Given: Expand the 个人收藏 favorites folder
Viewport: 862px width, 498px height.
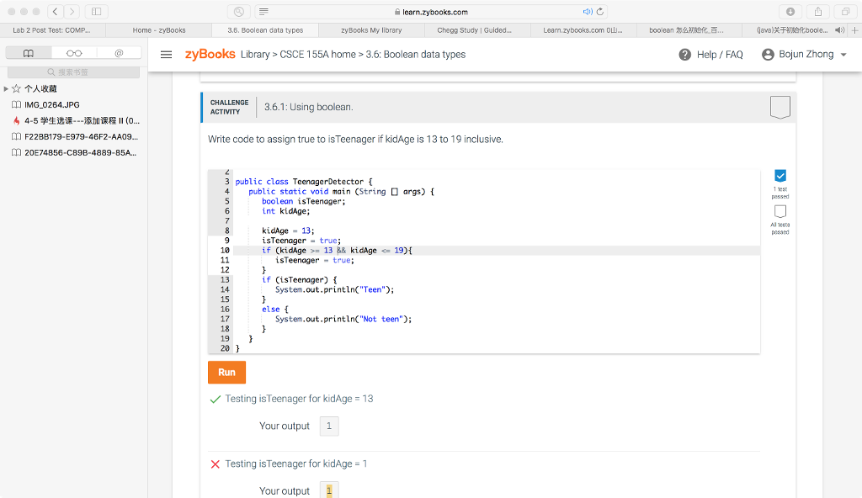Looking at the screenshot, I should 7,88.
